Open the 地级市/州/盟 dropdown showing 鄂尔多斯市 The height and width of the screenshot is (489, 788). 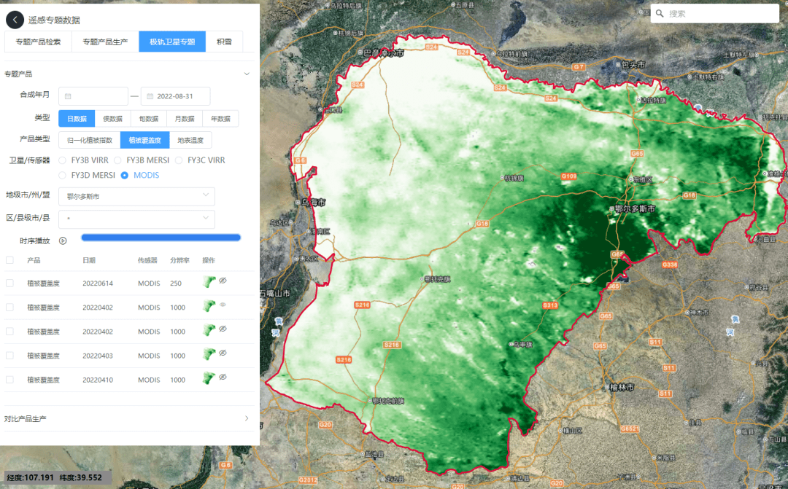coord(136,196)
